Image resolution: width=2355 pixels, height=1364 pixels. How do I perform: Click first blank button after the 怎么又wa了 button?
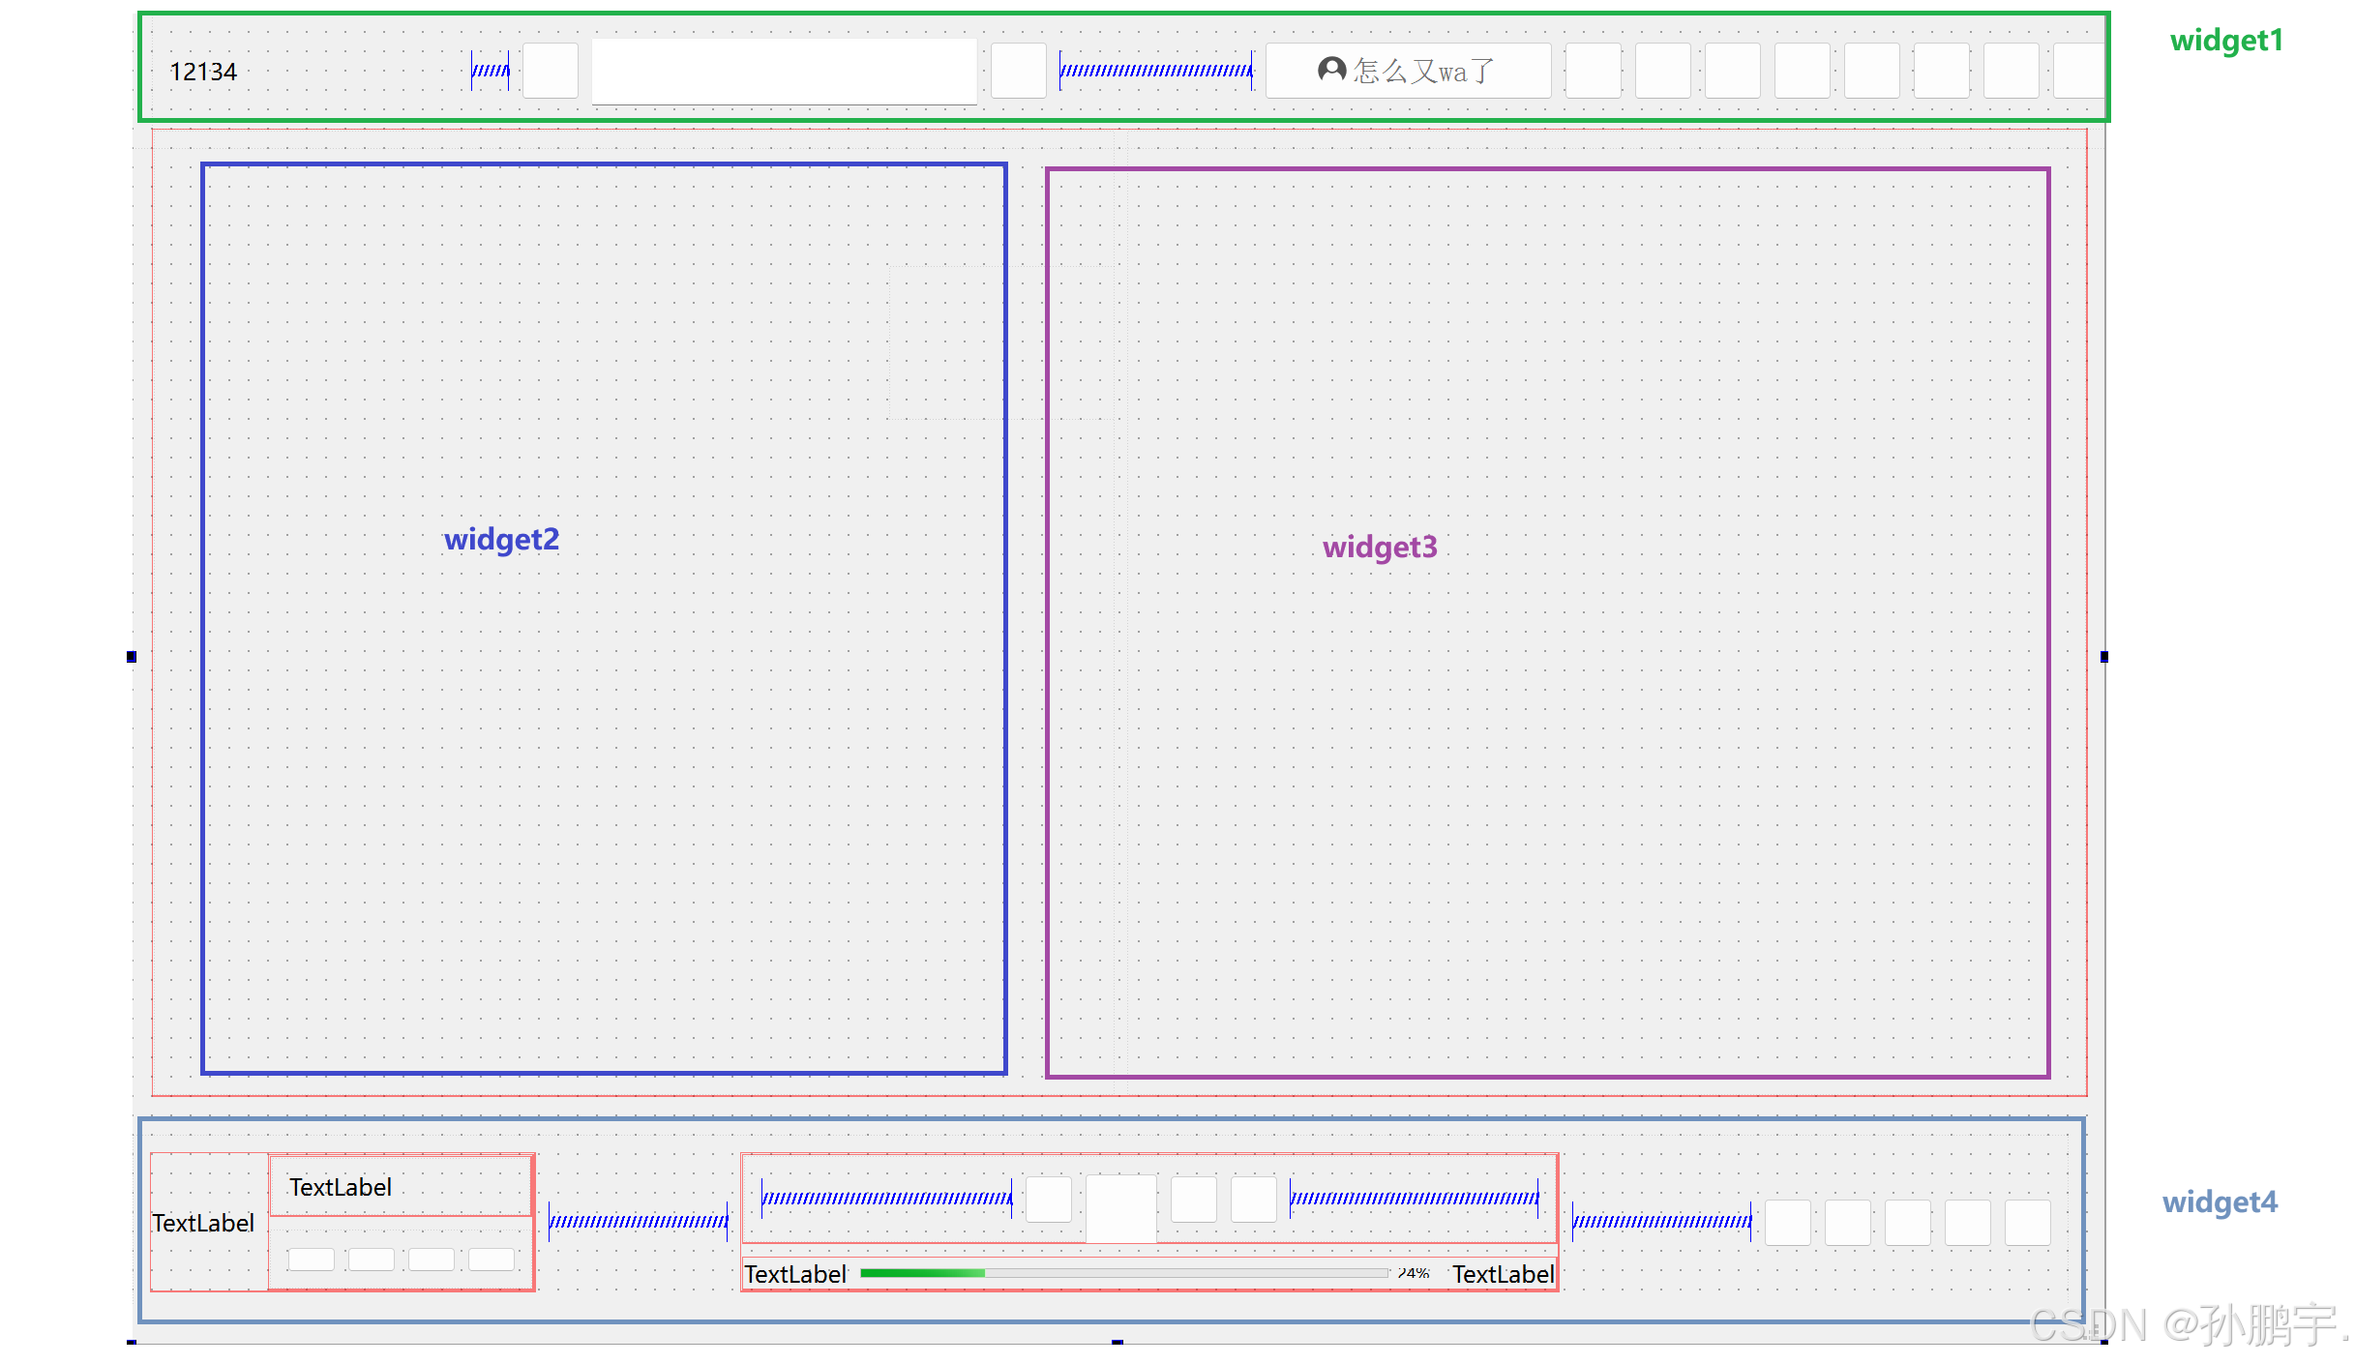(1593, 71)
